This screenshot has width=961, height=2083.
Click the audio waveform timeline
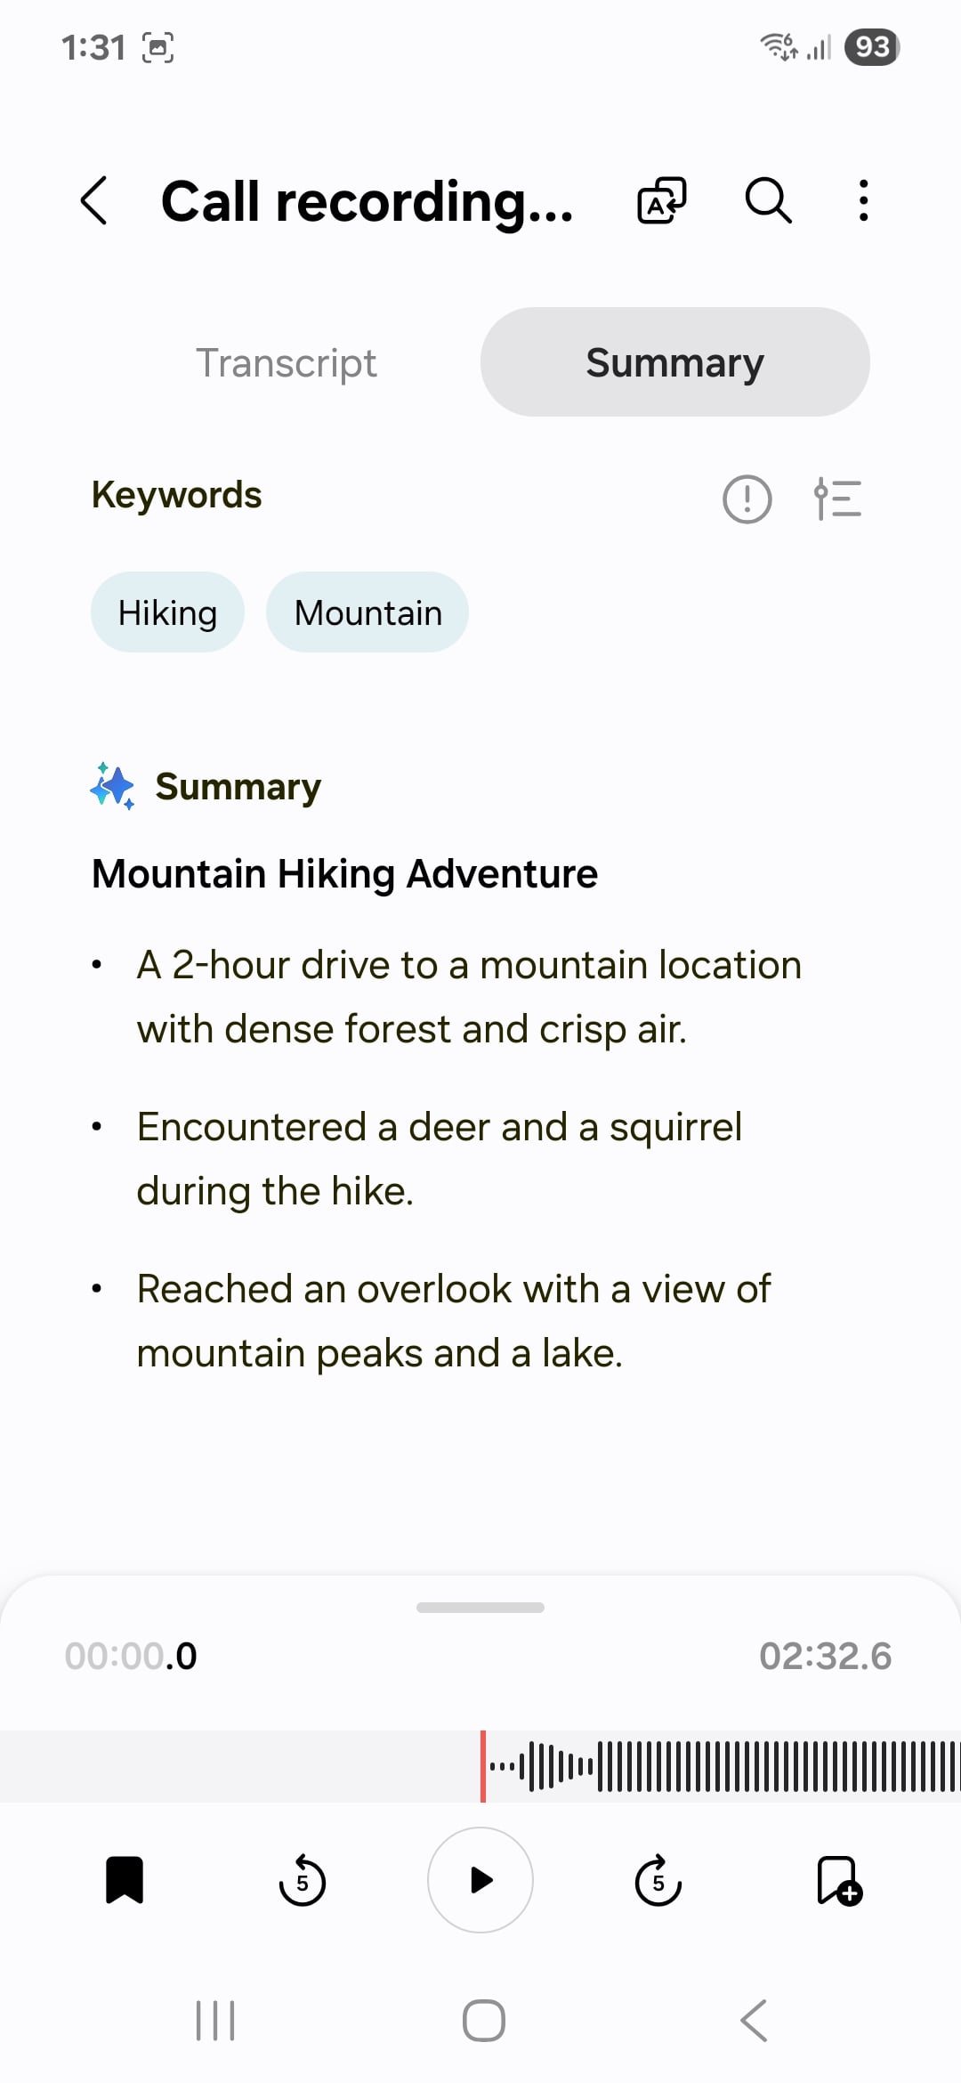click(721, 1766)
